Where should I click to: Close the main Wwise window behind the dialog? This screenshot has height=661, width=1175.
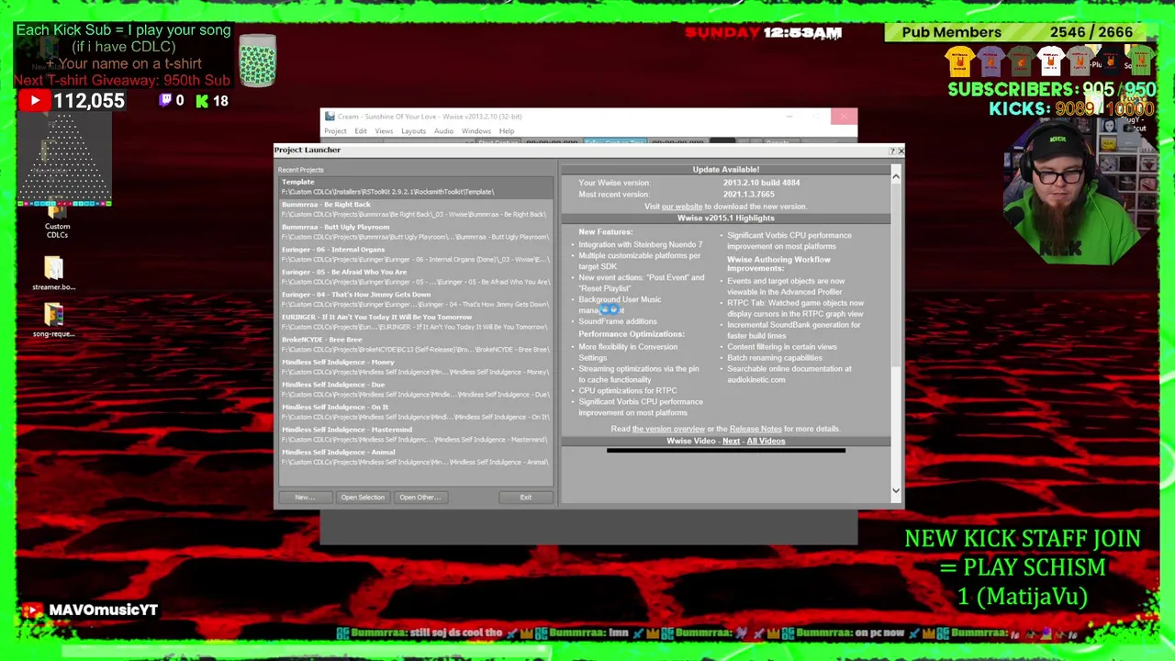coord(844,117)
